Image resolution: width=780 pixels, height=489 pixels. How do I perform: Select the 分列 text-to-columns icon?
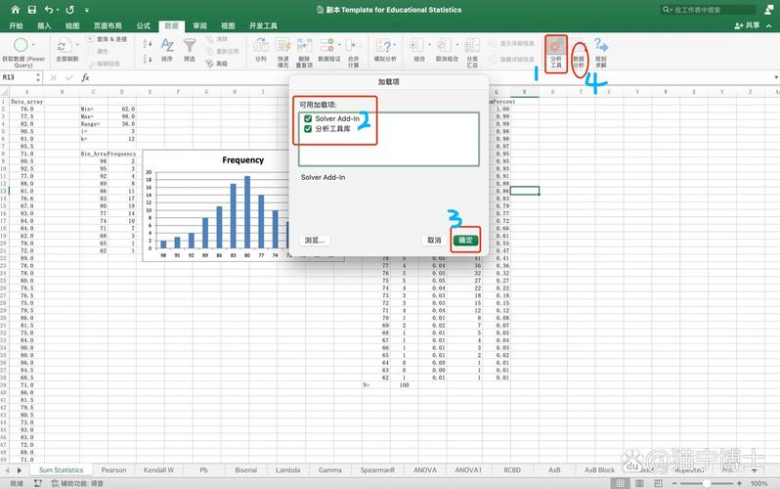click(x=260, y=49)
